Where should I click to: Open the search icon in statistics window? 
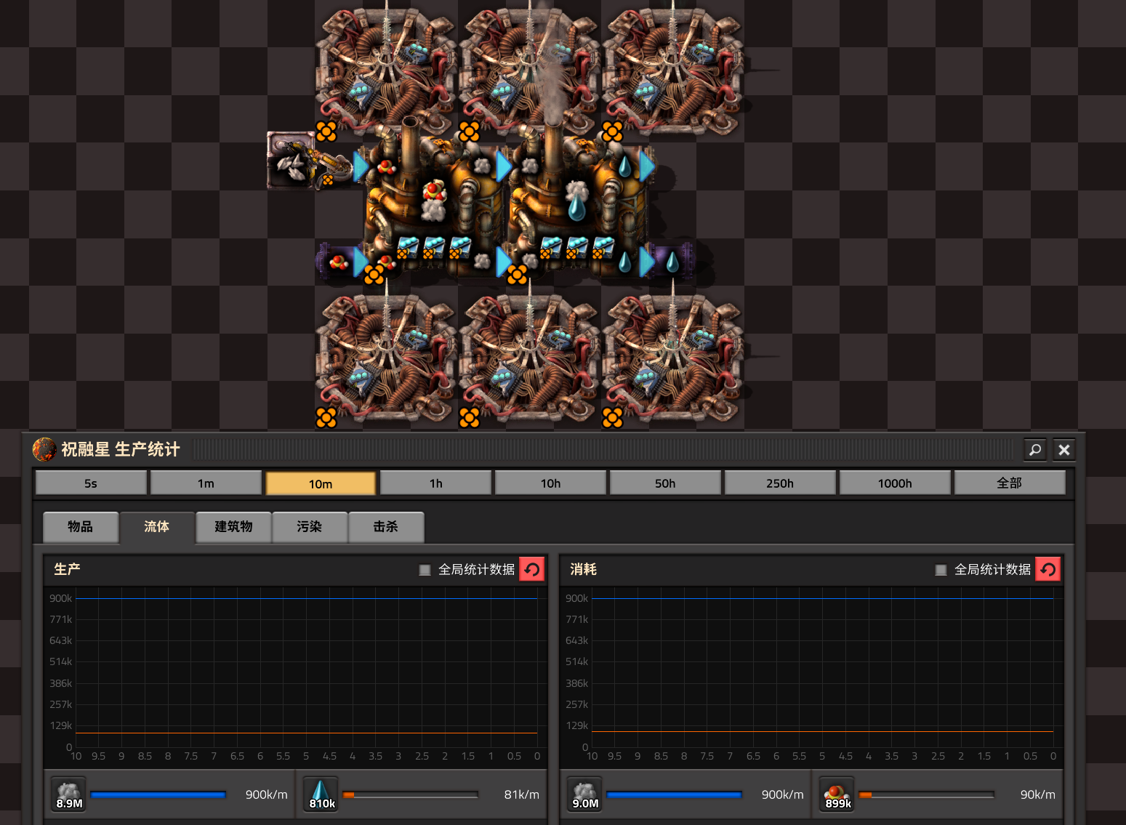click(x=1035, y=449)
